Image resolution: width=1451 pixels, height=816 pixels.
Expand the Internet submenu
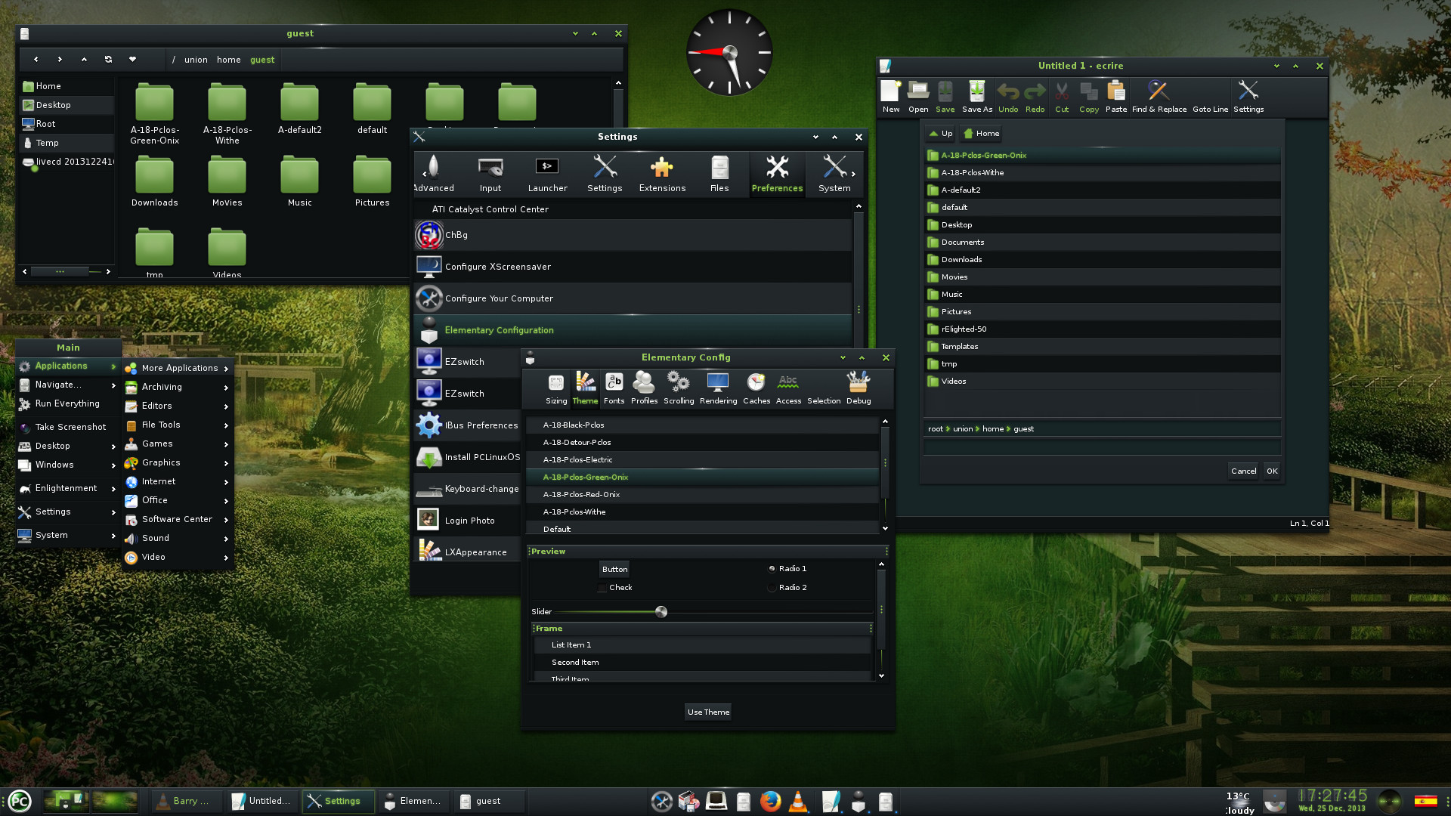[x=178, y=481]
